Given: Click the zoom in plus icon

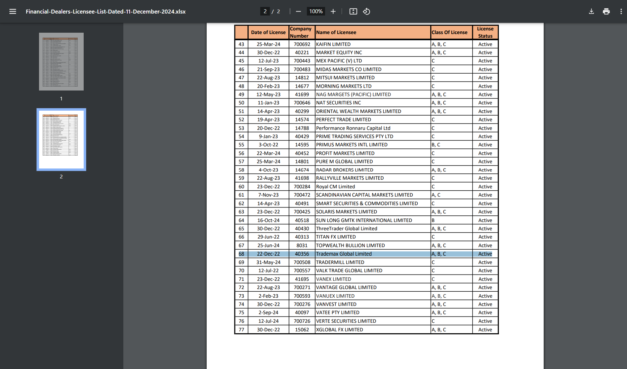Looking at the screenshot, I should point(333,12).
